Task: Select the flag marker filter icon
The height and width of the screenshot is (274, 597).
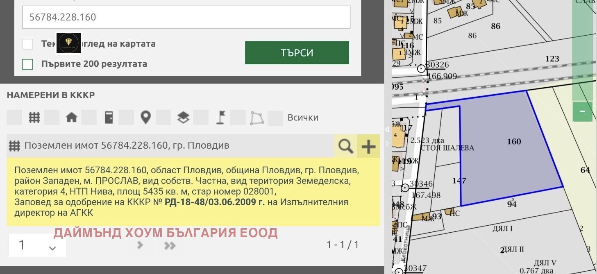Action: click(x=220, y=117)
